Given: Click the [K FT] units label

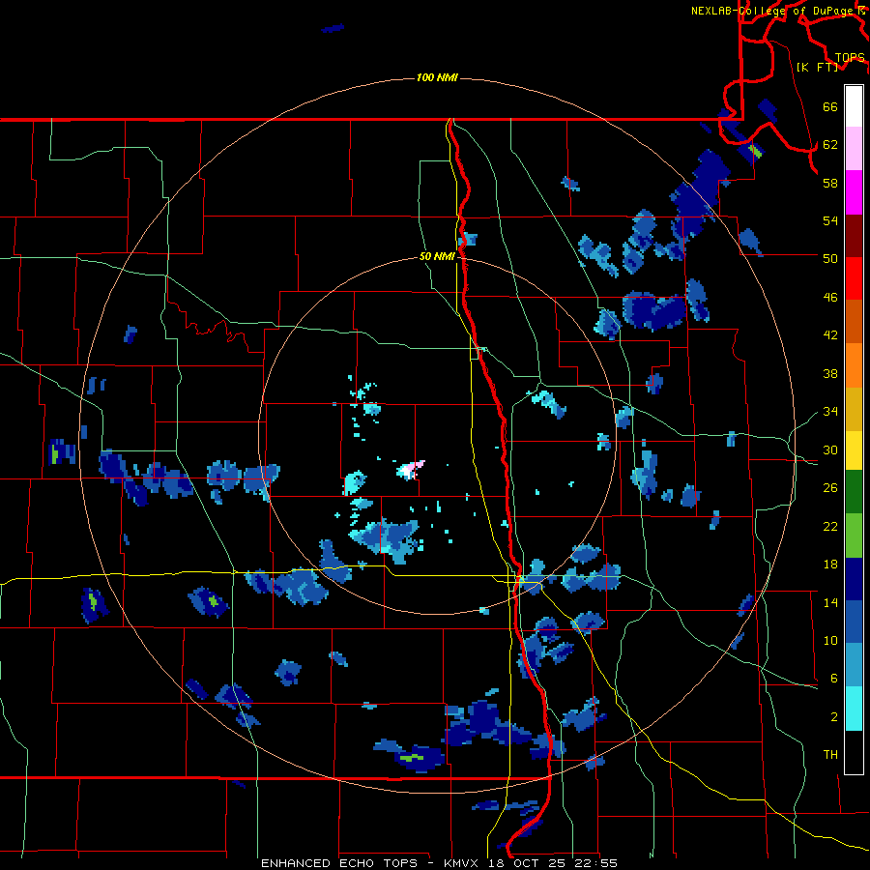Looking at the screenshot, I should pyautogui.click(x=817, y=67).
